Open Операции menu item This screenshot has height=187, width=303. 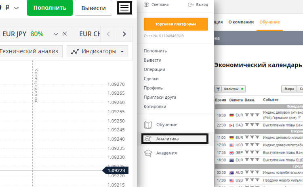pyautogui.click(x=154, y=69)
